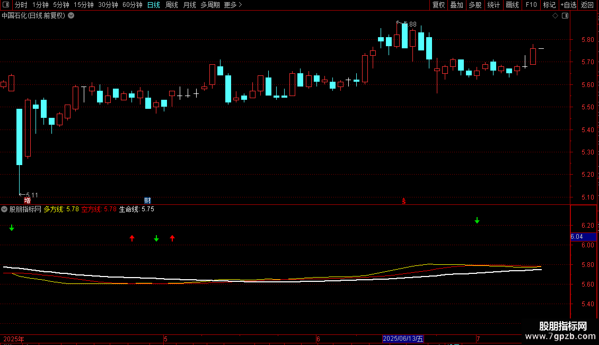This screenshot has width=599, height=345.
Task: Click the red 增 event marker
Action: coord(27,201)
